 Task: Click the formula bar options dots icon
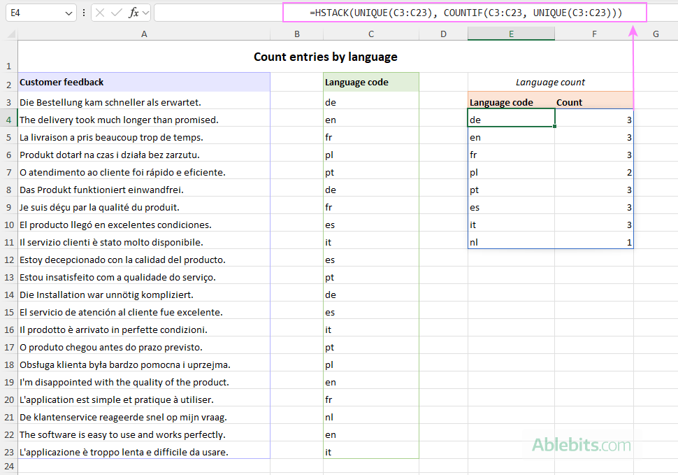pyautogui.click(x=83, y=13)
